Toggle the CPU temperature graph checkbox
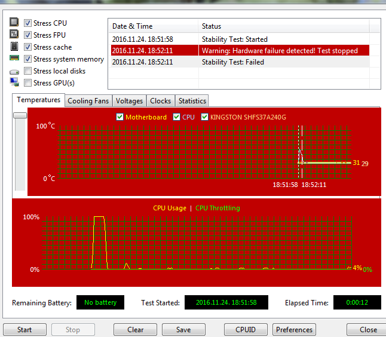This screenshot has height=337, width=386. click(x=176, y=117)
